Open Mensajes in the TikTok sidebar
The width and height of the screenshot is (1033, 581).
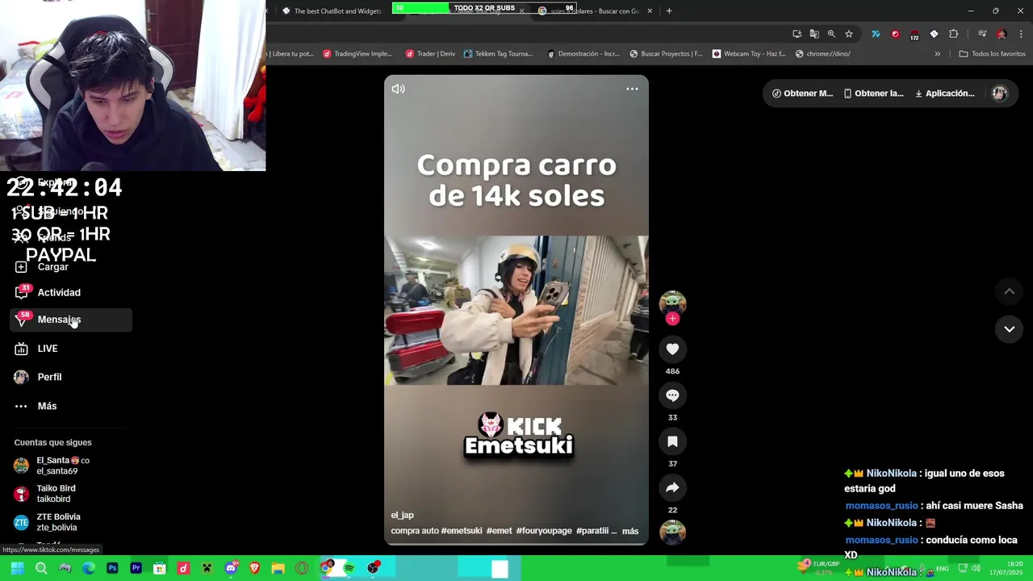coord(71,320)
